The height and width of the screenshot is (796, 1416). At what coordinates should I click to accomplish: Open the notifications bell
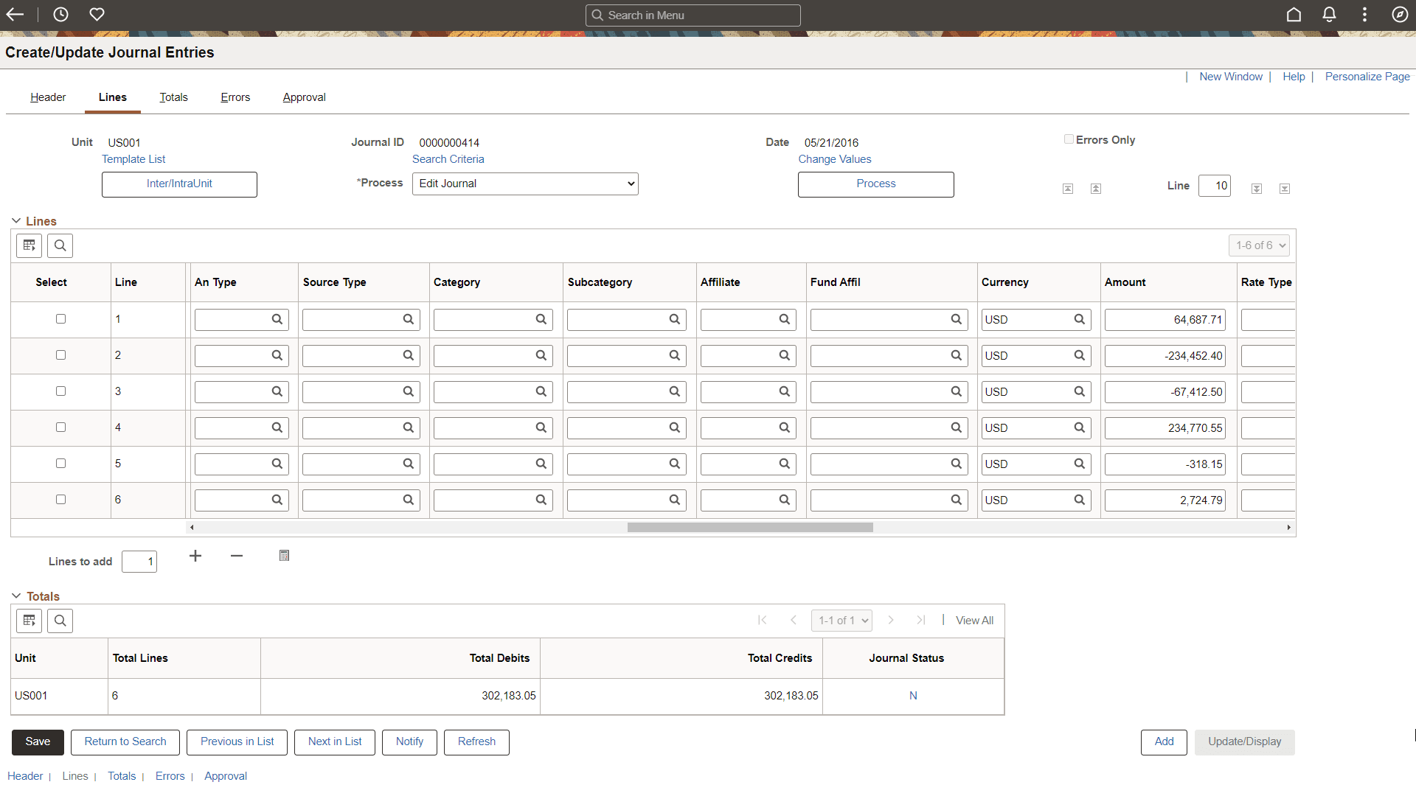1329,15
